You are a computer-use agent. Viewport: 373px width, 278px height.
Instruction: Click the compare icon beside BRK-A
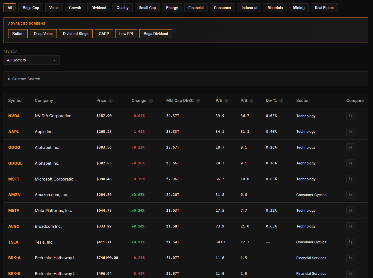click(351, 258)
